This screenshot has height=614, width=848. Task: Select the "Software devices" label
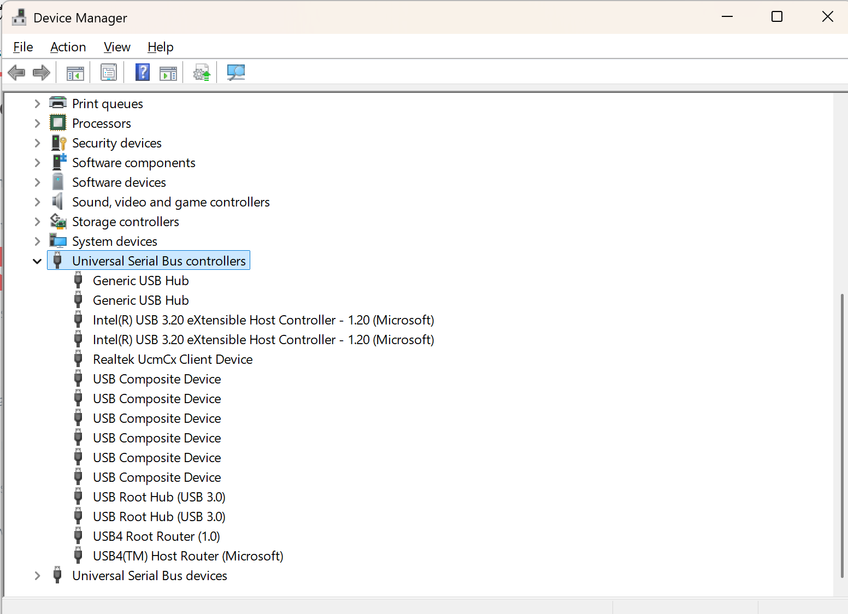coord(119,182)
